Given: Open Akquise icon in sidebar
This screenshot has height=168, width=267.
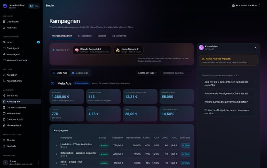Looking at the screenshot, I should 4,140.
